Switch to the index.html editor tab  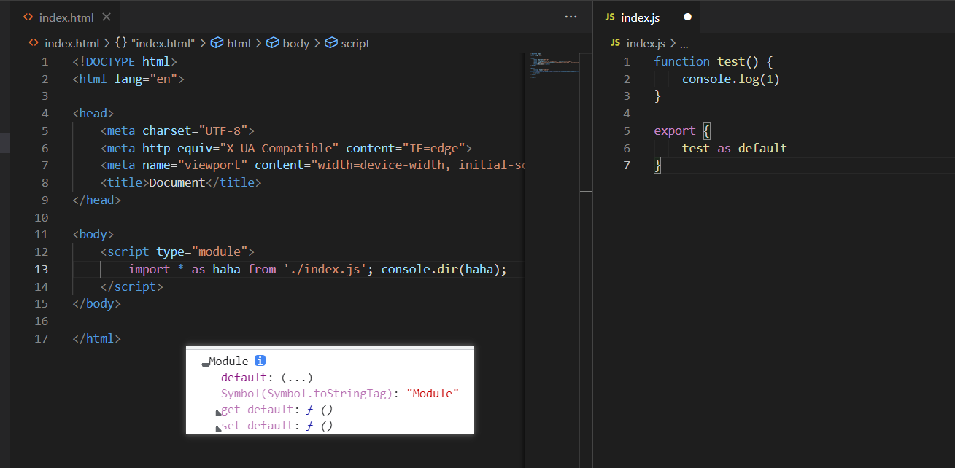click(66, 17)
